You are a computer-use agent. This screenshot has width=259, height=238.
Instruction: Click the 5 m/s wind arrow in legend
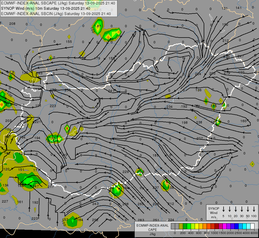[223, 209]
